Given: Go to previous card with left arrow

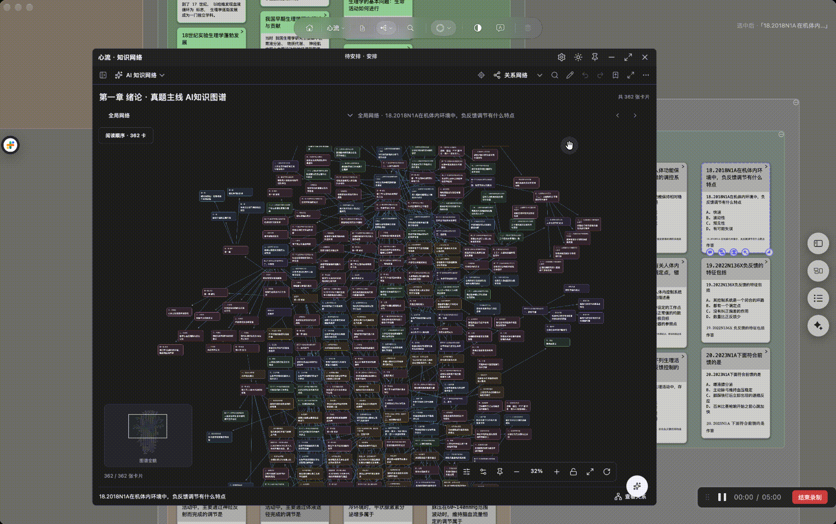Looking at the screenshot, I should pyautogui.click(x=618, y=115).
